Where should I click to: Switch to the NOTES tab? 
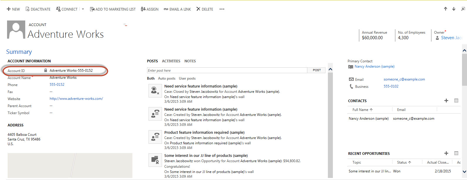click(x=190, y=61)
